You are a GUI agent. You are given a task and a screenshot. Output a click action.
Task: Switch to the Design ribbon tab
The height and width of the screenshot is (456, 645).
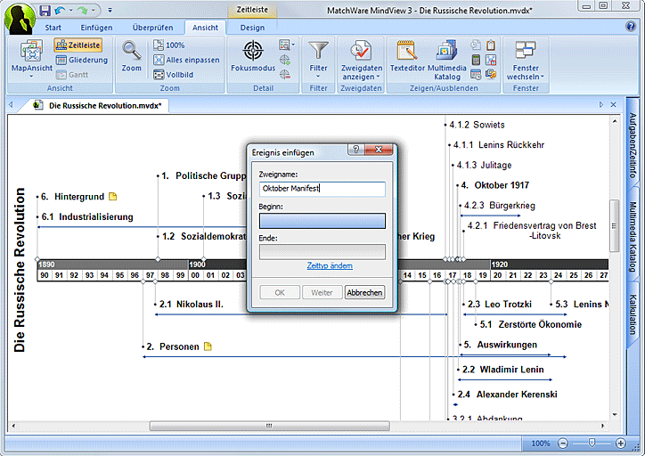[252, 28]
